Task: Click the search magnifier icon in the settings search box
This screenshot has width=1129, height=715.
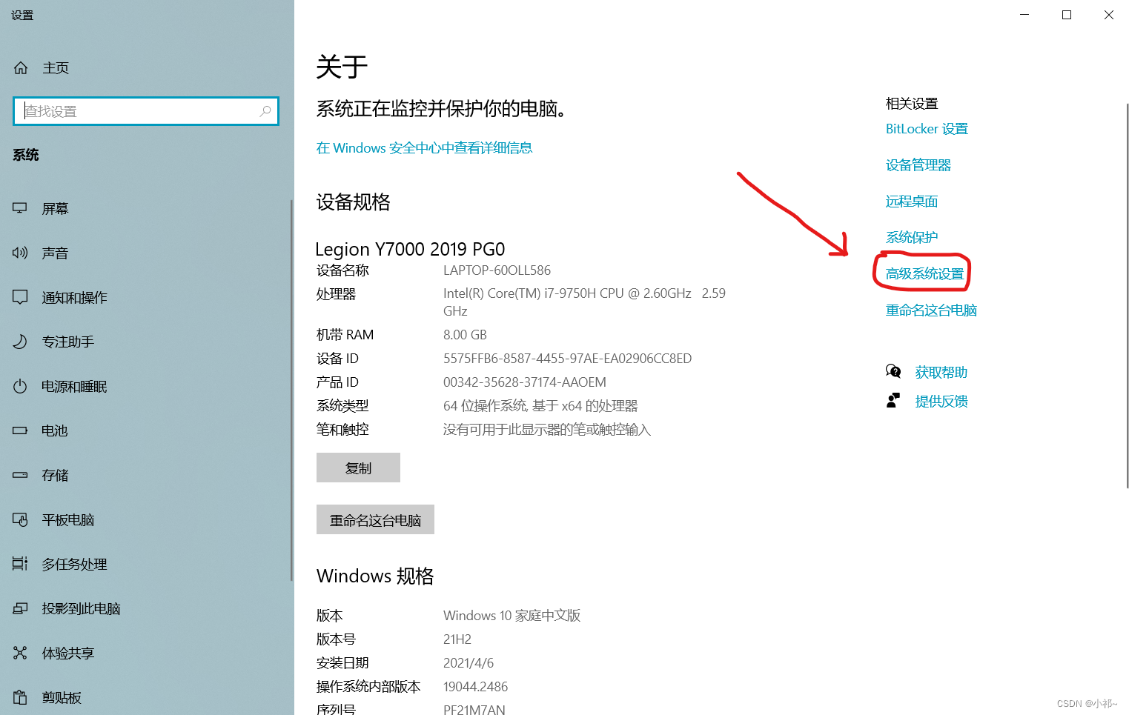Action: 265,111
